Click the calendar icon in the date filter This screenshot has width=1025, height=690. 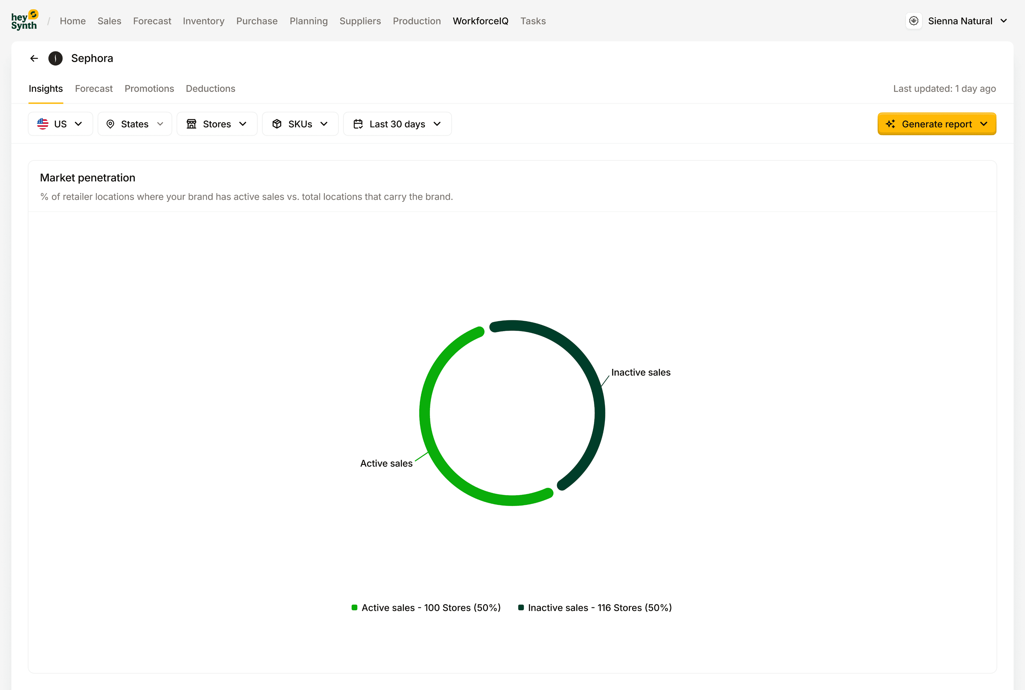pyautogui.click(x=358, y=124)
